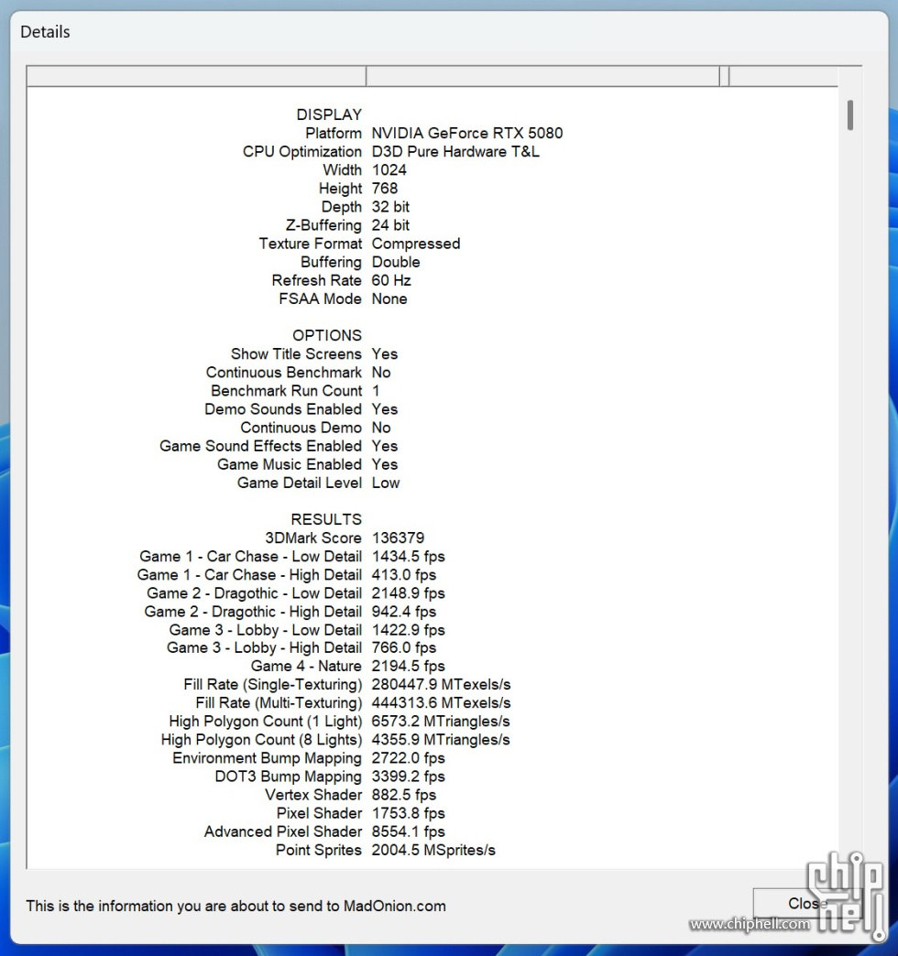The height and width of the screenshot is (956, 898).
Task: Click the '1434.5 fps' result value
Action: pos(408,556)
